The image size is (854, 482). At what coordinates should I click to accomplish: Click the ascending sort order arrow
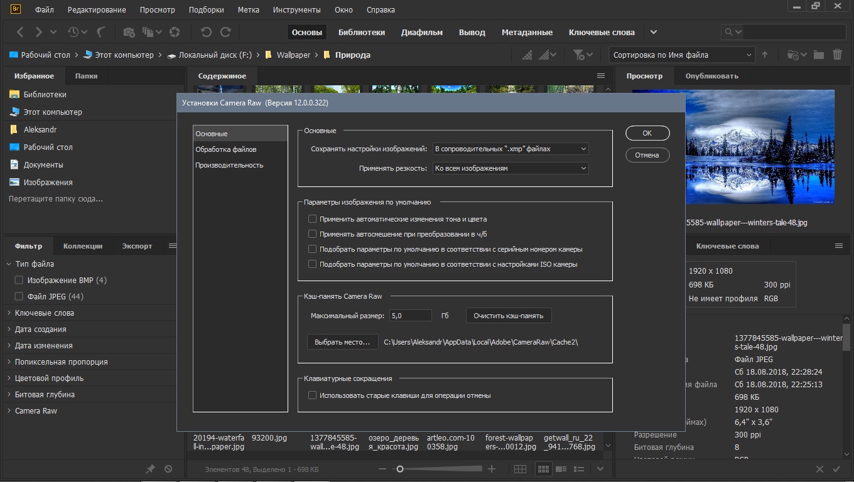(765, 55)
